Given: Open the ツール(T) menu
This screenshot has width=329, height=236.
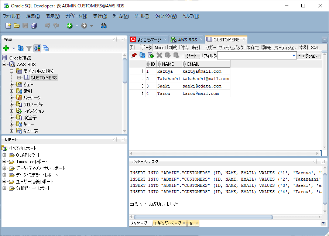Looking at the screenshot, I should (x=141, y=16).
